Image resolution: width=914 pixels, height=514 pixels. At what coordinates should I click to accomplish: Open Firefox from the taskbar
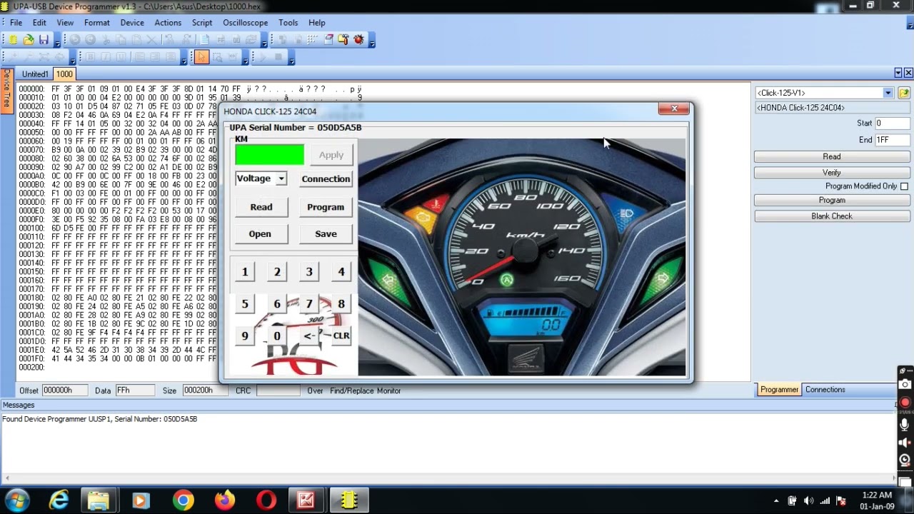(x=224, y=500)
